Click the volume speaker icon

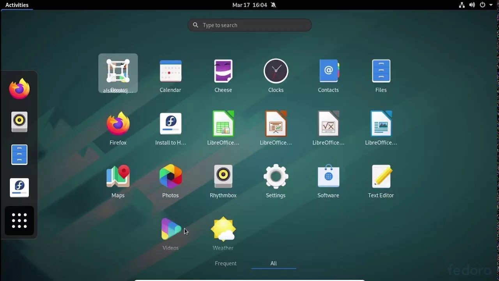pyautogui.click(x=472, y=5)
